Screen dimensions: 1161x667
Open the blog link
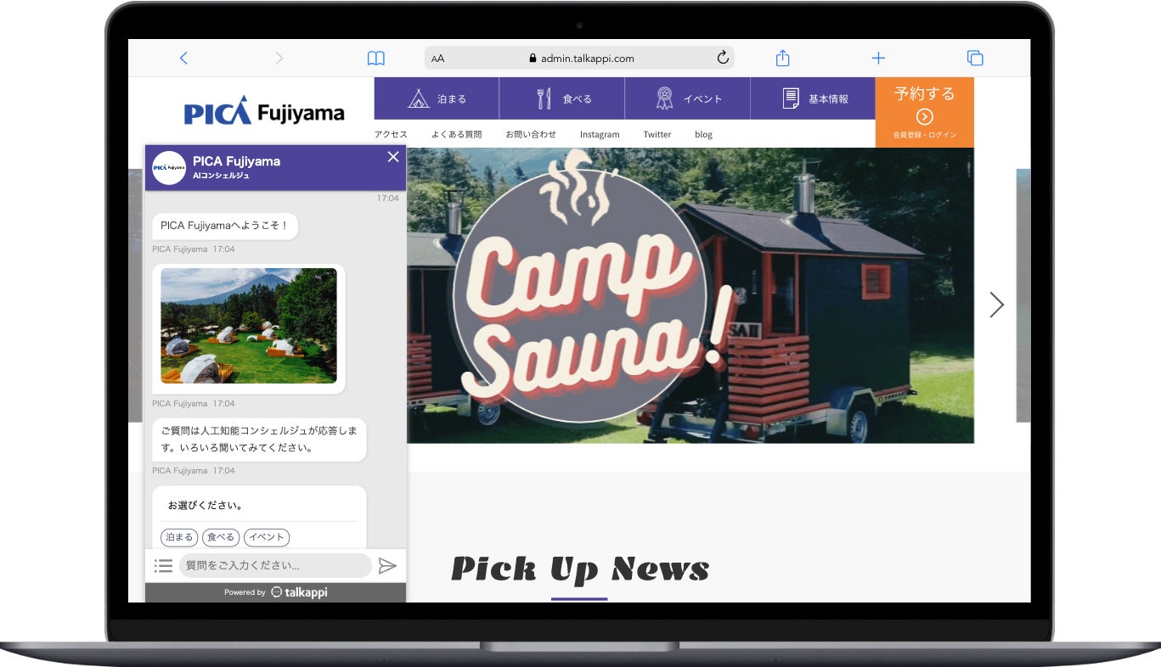click(703, 134)
